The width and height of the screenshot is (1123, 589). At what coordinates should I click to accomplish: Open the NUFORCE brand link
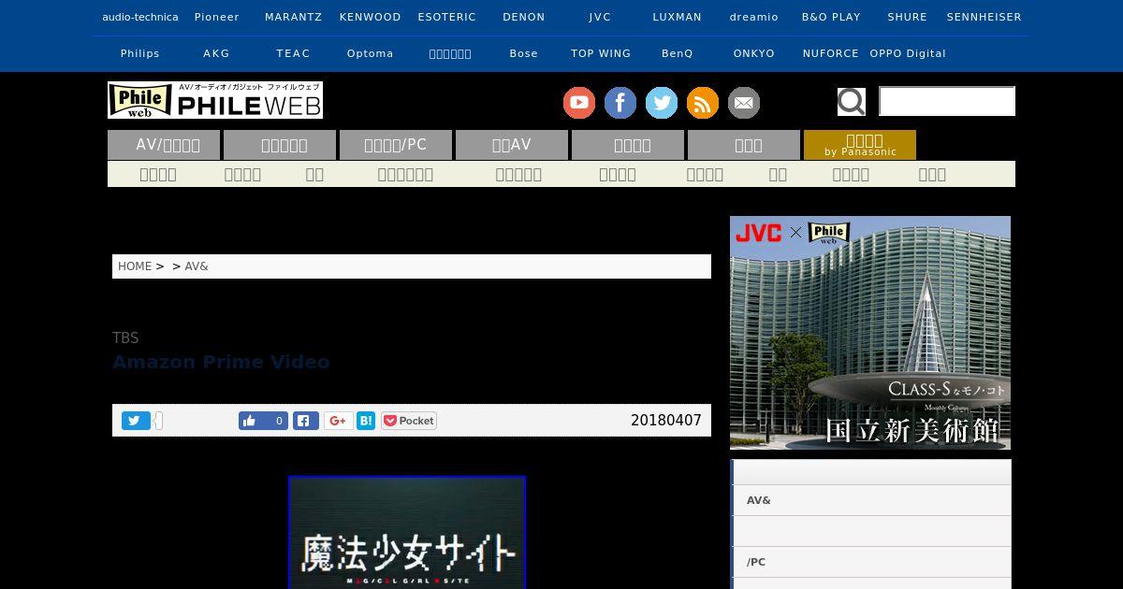pyautogui.click(x=831, y=53)
